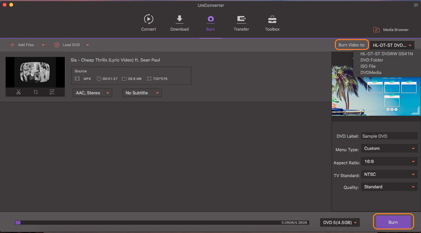Click the Burn Video to label

[x=352, y=45]
